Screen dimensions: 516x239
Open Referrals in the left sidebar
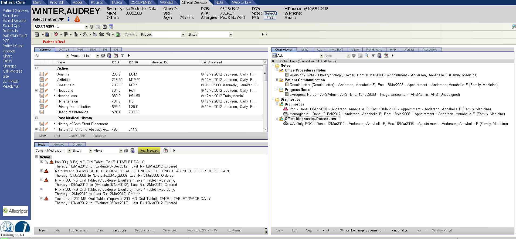pyautogui.click(x=10, y=31)
